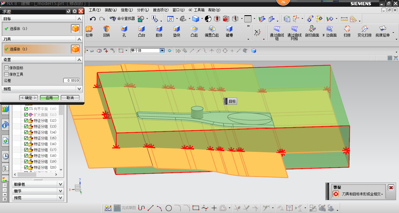The width and height of the screenshot is (399, 213).
Task: Uncheck 扩大曲面 (11) in the navigator
Action: (26, 115)
